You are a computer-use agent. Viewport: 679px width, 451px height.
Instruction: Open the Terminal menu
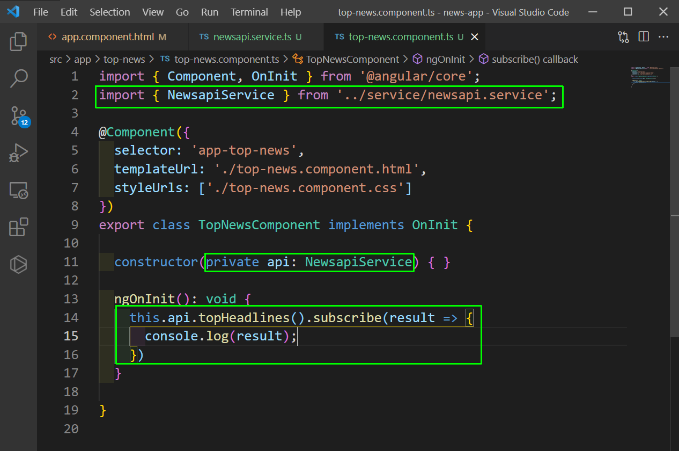[249, 12]
